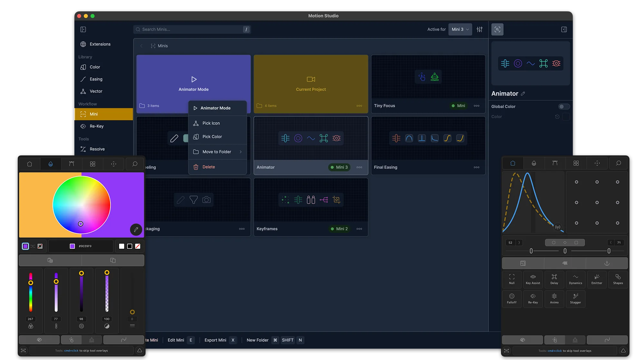Open Current Project options dots
The image size is (644, 360).
pyautogui.click(x=359, y=106)
